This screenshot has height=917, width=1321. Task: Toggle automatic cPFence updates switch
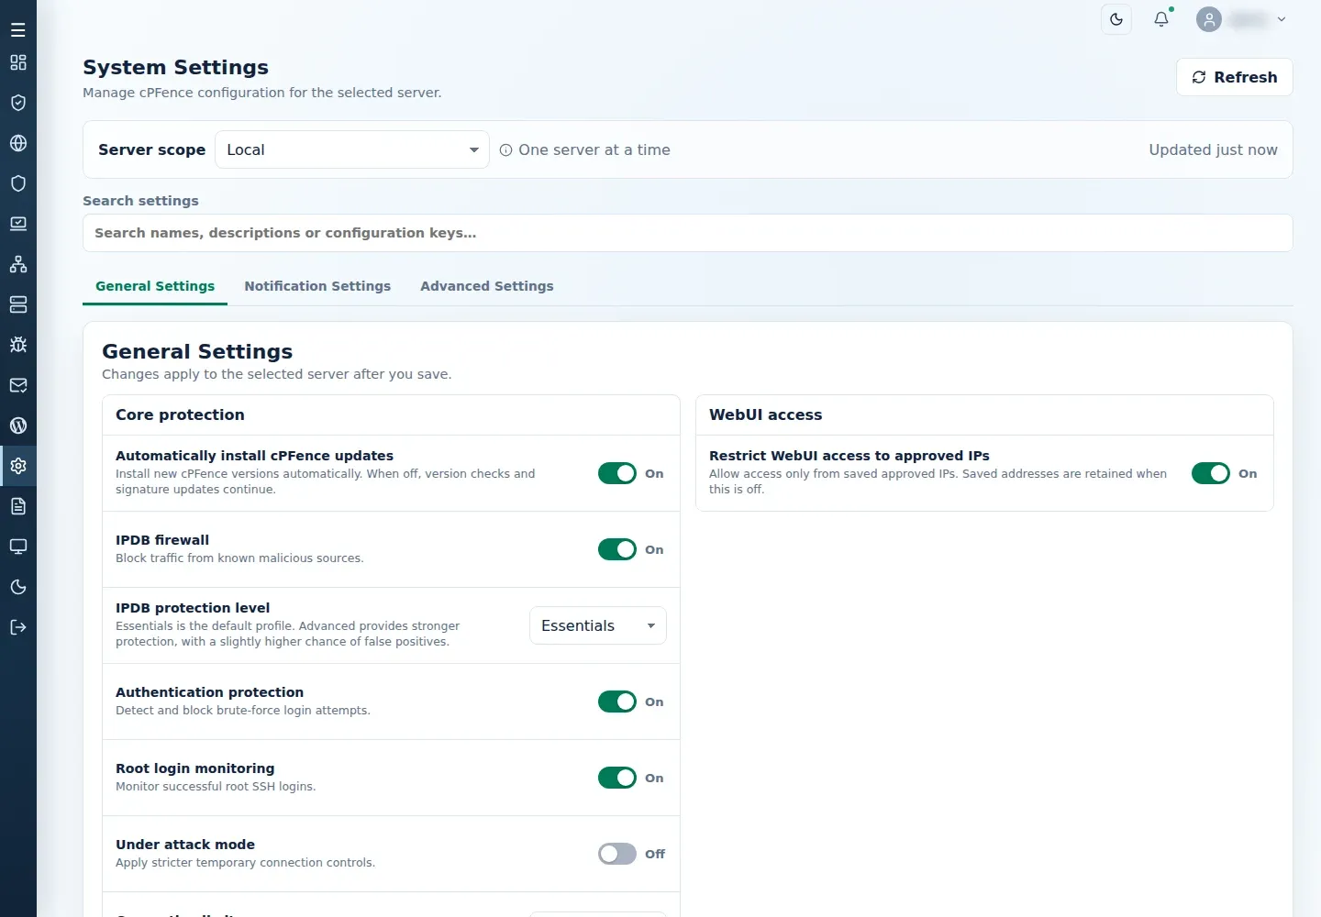point(617,473)
